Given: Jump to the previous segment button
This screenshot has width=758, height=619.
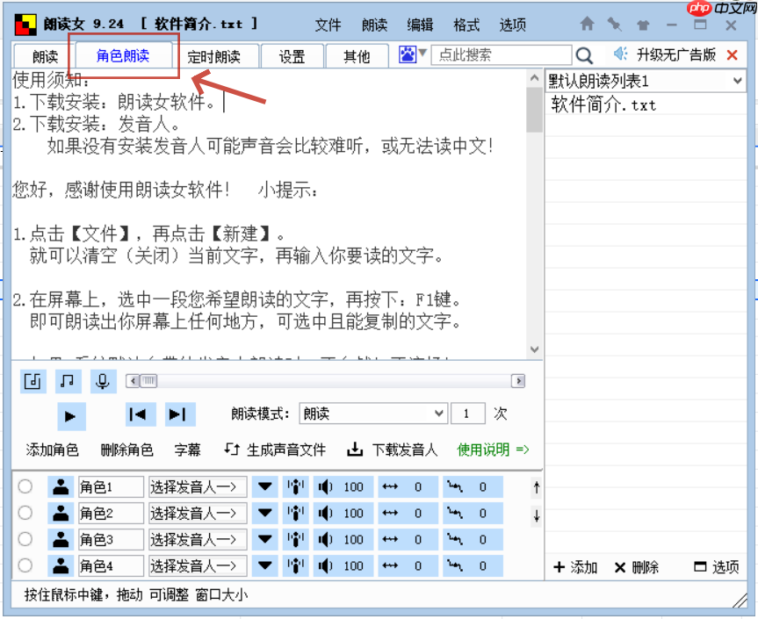Looking at the screenshot, I should tap(141, 414).
